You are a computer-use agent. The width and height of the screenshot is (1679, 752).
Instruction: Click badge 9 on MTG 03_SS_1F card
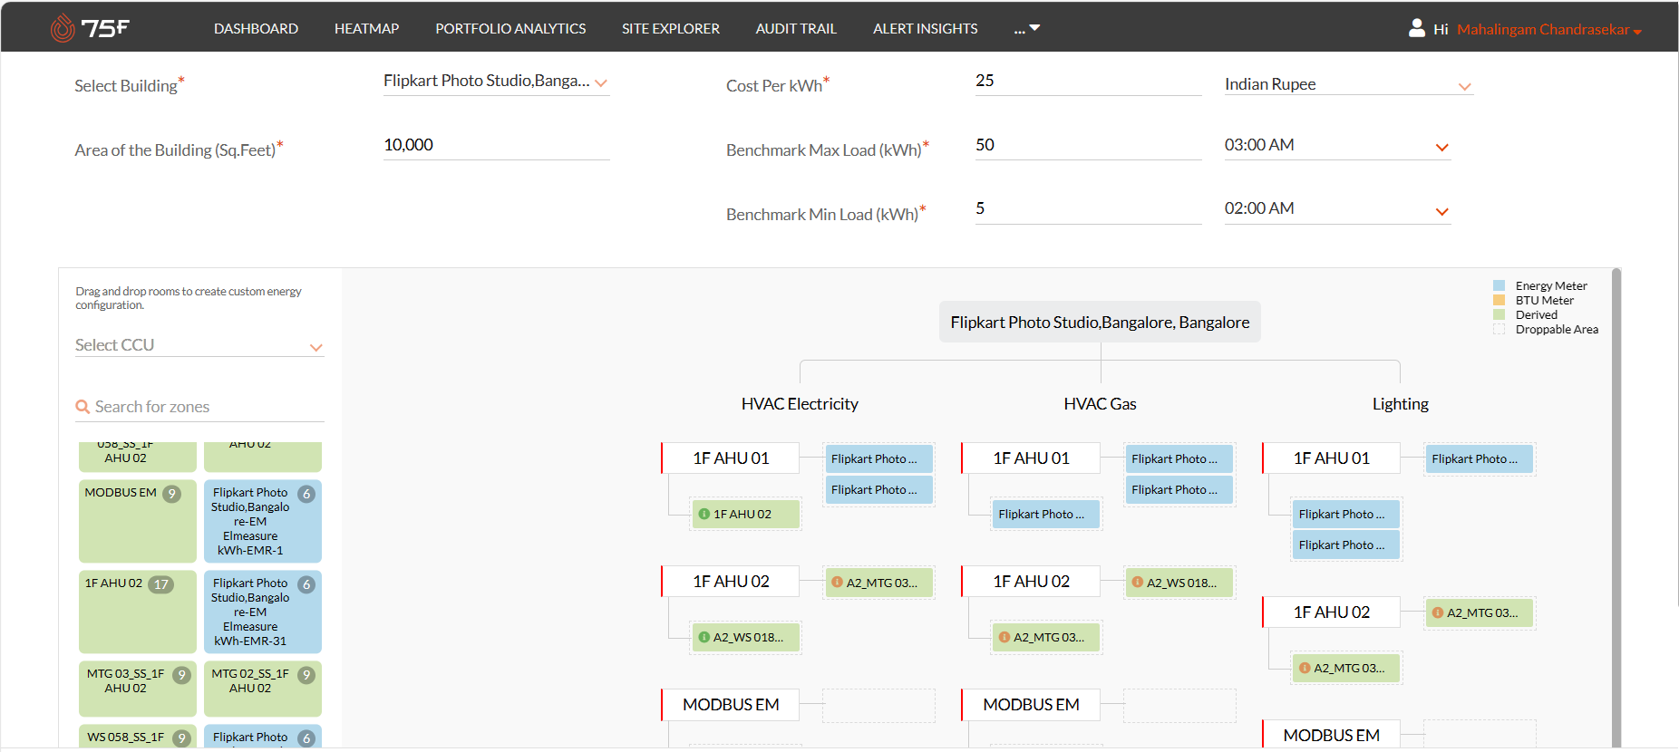coord(181,675)
